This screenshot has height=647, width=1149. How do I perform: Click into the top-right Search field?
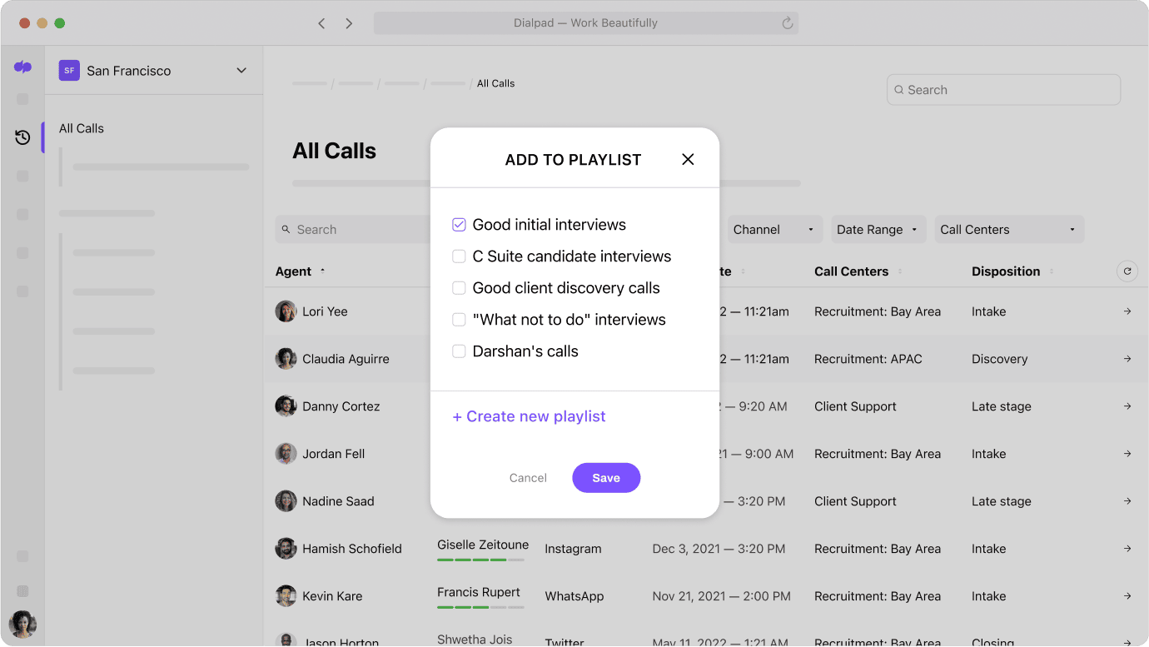1003,89
